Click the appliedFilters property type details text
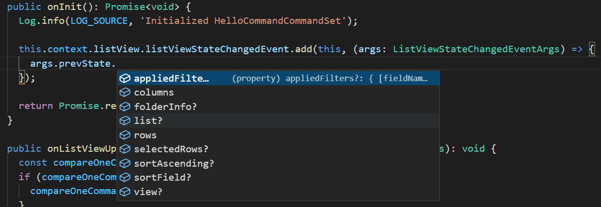601x207 pixels. (333, 79)
